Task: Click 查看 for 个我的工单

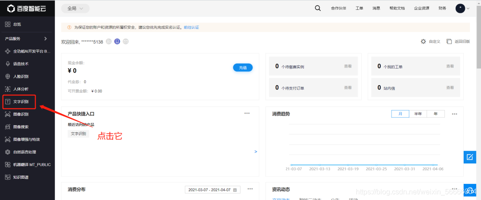Action: tap(450, 66)
